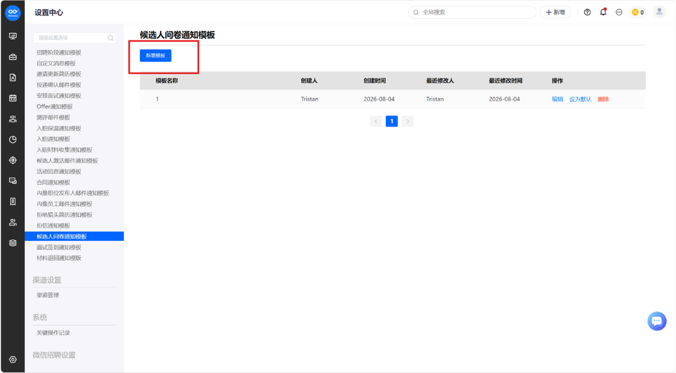Viewport: 676px width, 373px height.
Task: Click the blue 新增模板 button
Action: pyautogui.click(x=155, y=55)
